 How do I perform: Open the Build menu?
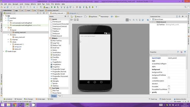click(39, 4)
